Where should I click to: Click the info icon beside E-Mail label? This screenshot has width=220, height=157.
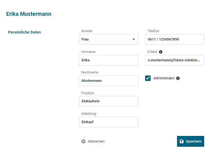161,52
